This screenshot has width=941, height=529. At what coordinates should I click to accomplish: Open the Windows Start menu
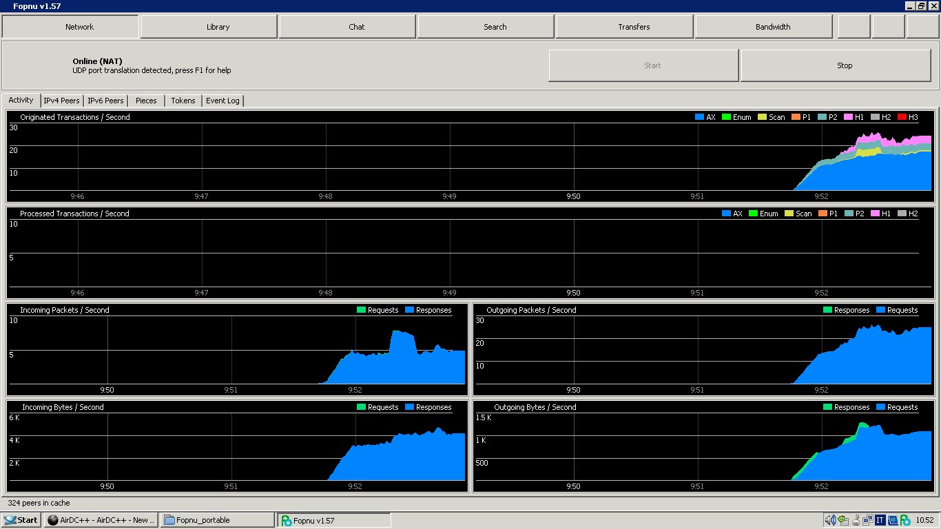click(x=20, y=520)
